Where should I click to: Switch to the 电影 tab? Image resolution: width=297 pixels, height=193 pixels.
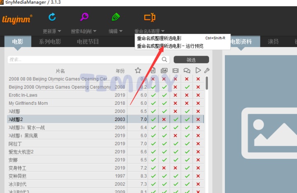18,42
